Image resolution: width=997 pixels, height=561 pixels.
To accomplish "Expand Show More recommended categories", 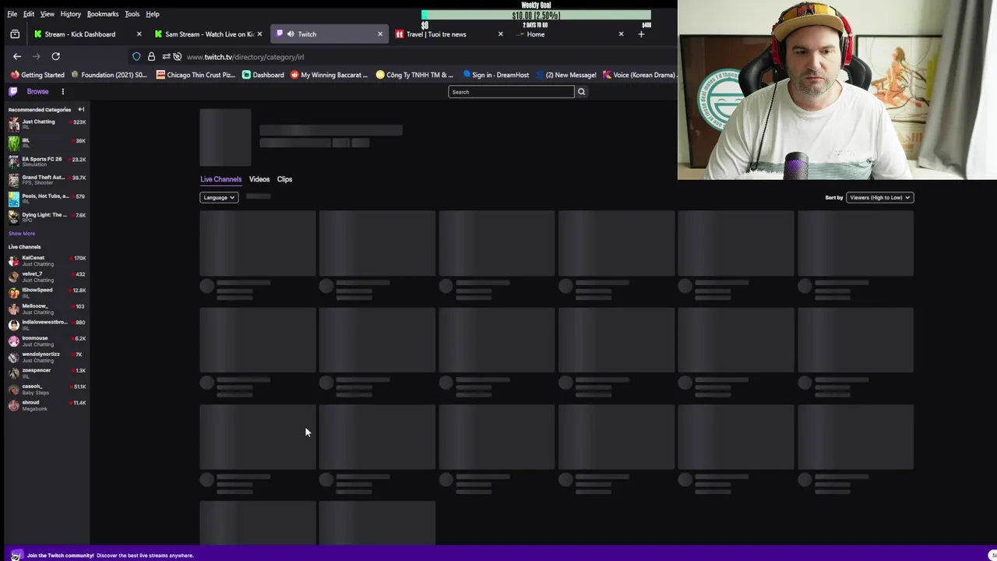I will (22, 234).
